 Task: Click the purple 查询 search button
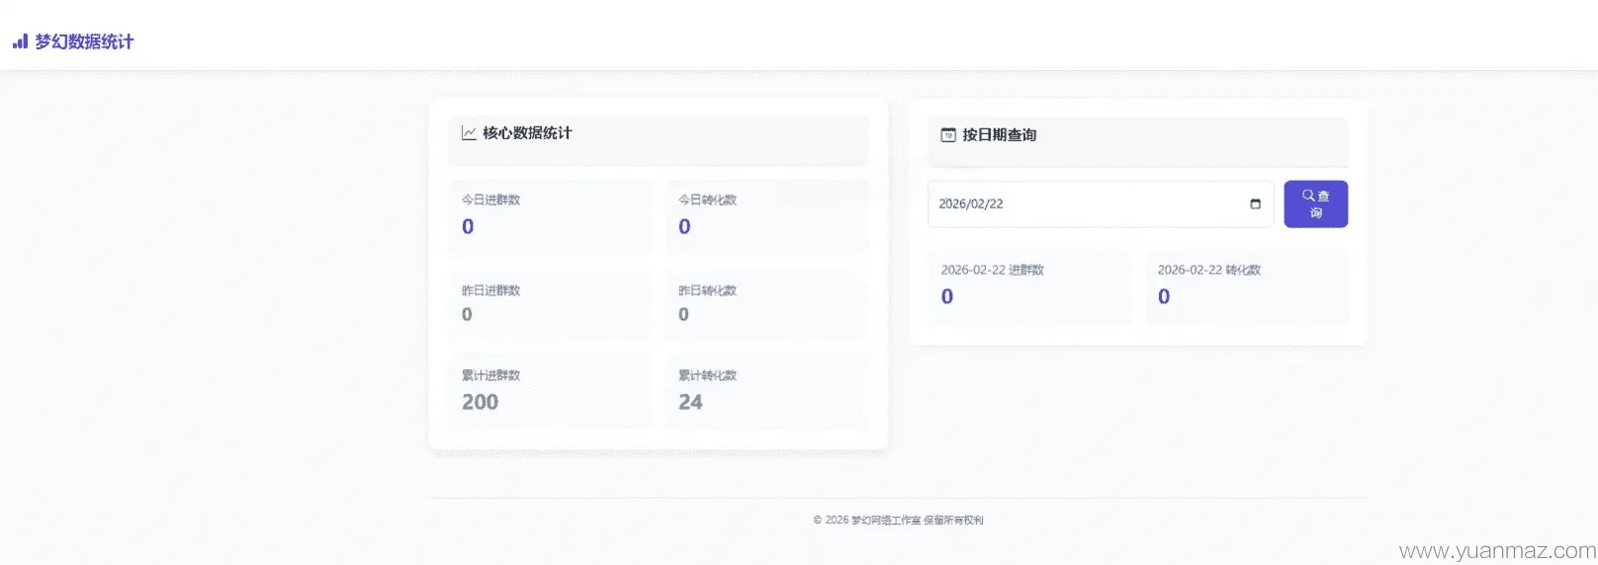1315,204
